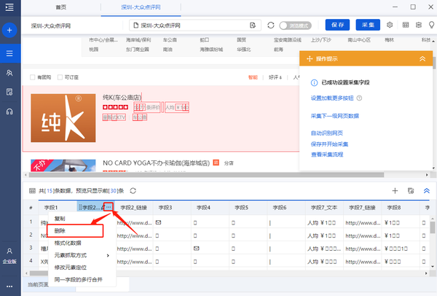Image resolution: width=437 pixels, height=296 pixels.
Task: Click the blue plus new task button
Action: point(9,30)
